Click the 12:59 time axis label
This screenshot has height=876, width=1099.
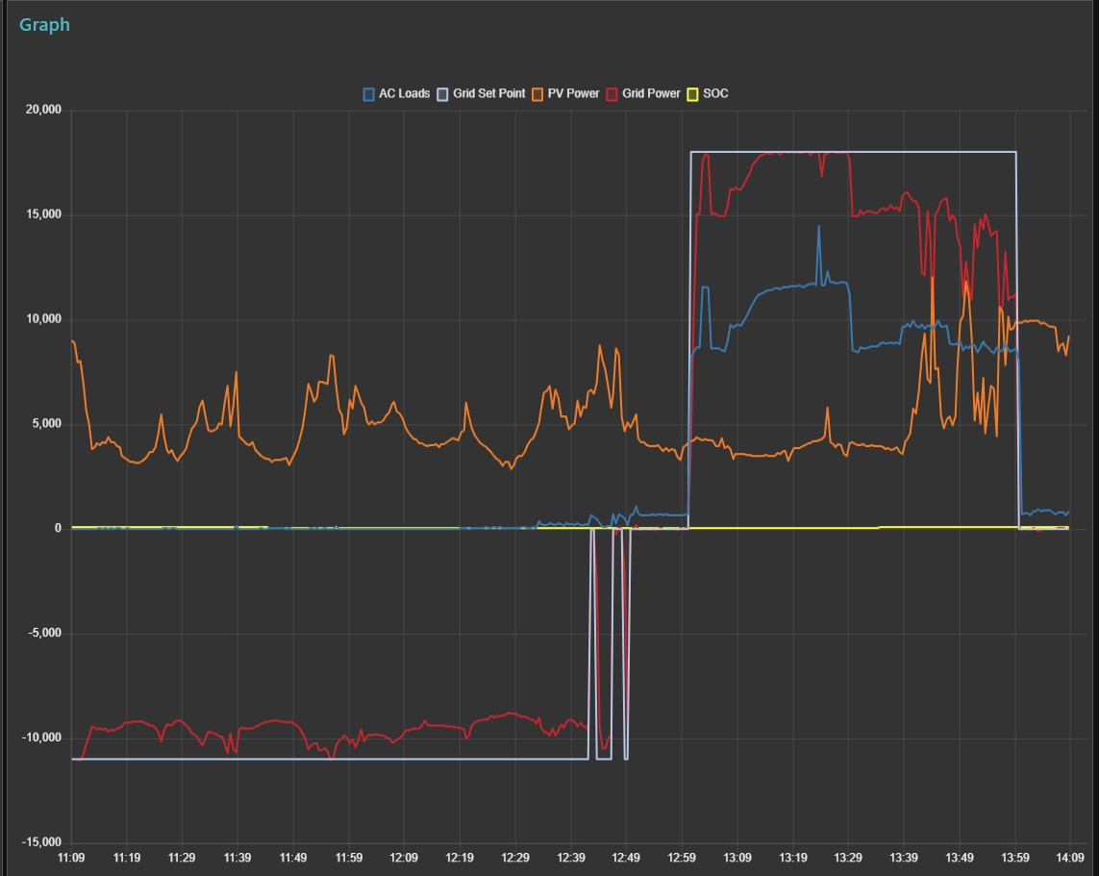point(682,858)
